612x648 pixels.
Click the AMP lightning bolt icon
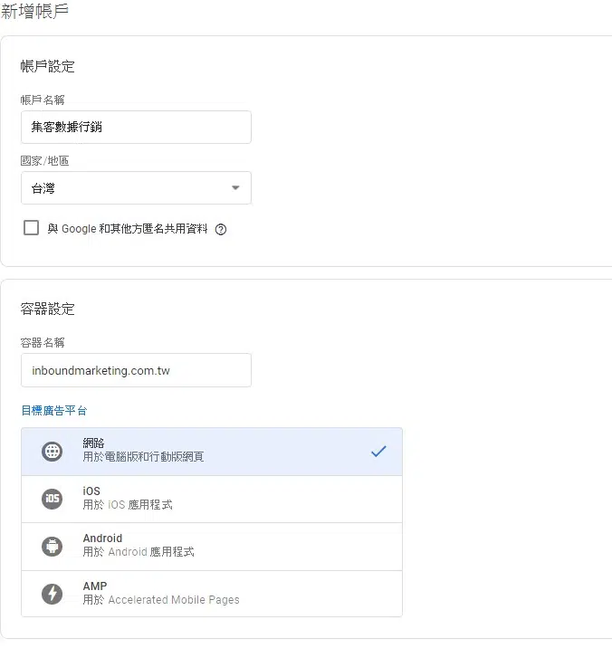(53, 594)
